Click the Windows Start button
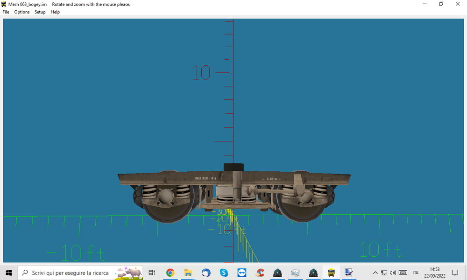Image resolution: width=467 pixels, height=280 pixels. coord(8,273)
